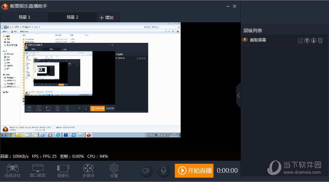Click the 窗口截取 window capture icon
This screenshot has height=182, width=329.
[37, 170]
